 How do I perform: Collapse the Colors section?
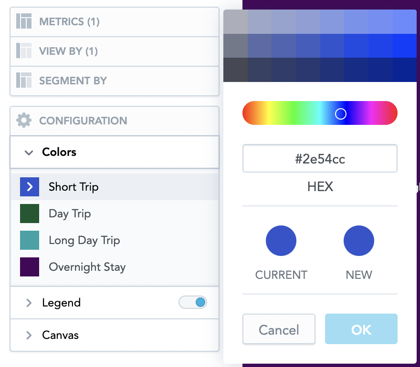[x=29, y=153]
